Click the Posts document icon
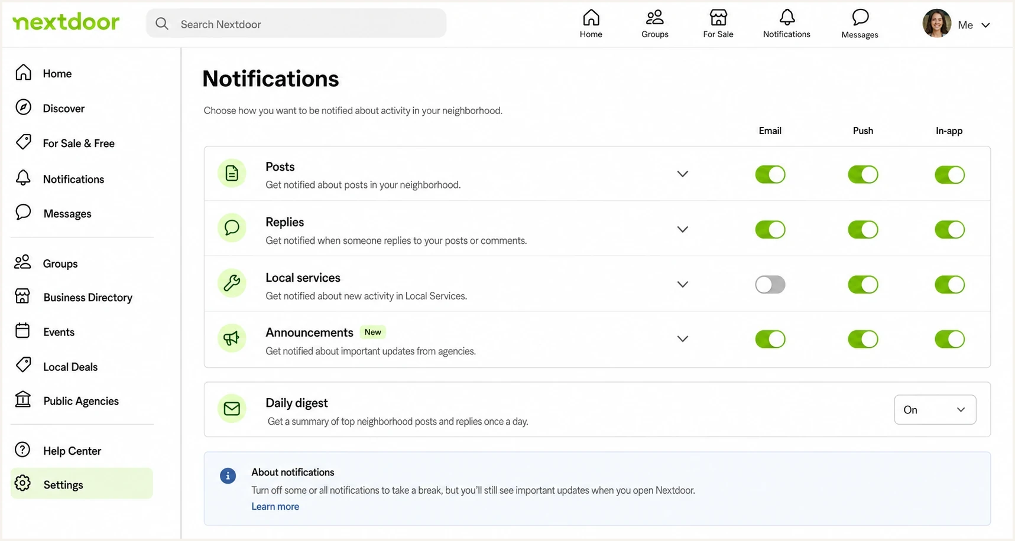Image resolution: width=1015 pixels, height=541 pixels. pyautogui.click(x=232, y=173)
